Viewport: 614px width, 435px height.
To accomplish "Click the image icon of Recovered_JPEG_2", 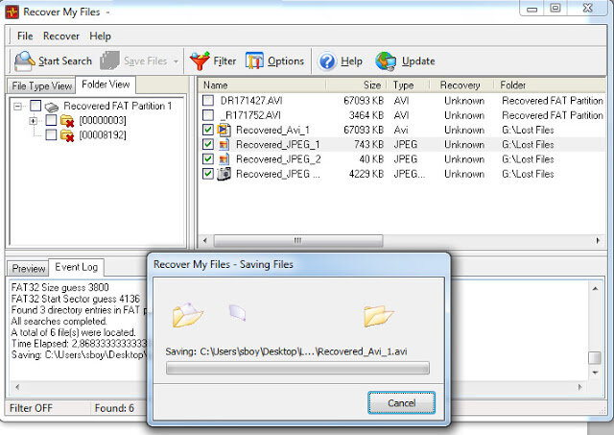I will [224, 159].
